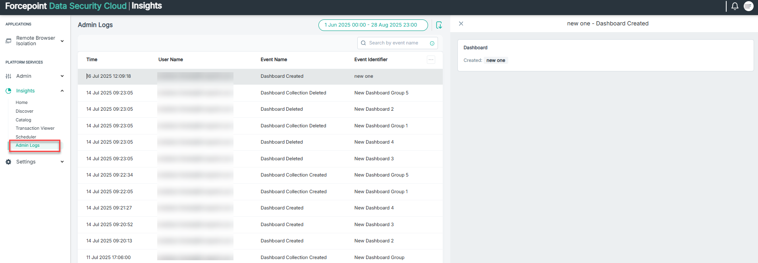Image resolution: width=758 pixels, height=263 pixels.
Task: Click the notifications bell icon
Action: pyautogui.click(x=735, y=6)
